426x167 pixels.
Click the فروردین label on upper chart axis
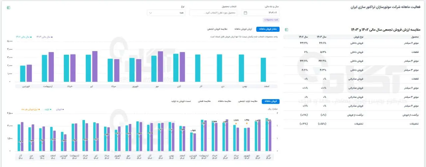(x=26, y=86)
